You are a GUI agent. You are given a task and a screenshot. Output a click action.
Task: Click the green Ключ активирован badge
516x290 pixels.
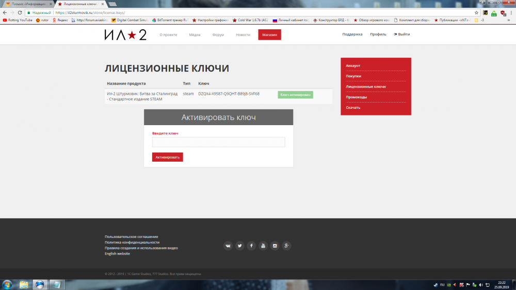295,95
